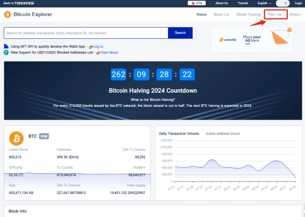Expand the Others menu dropdown
Screen dimensions: 305x217
pos(296,15)
